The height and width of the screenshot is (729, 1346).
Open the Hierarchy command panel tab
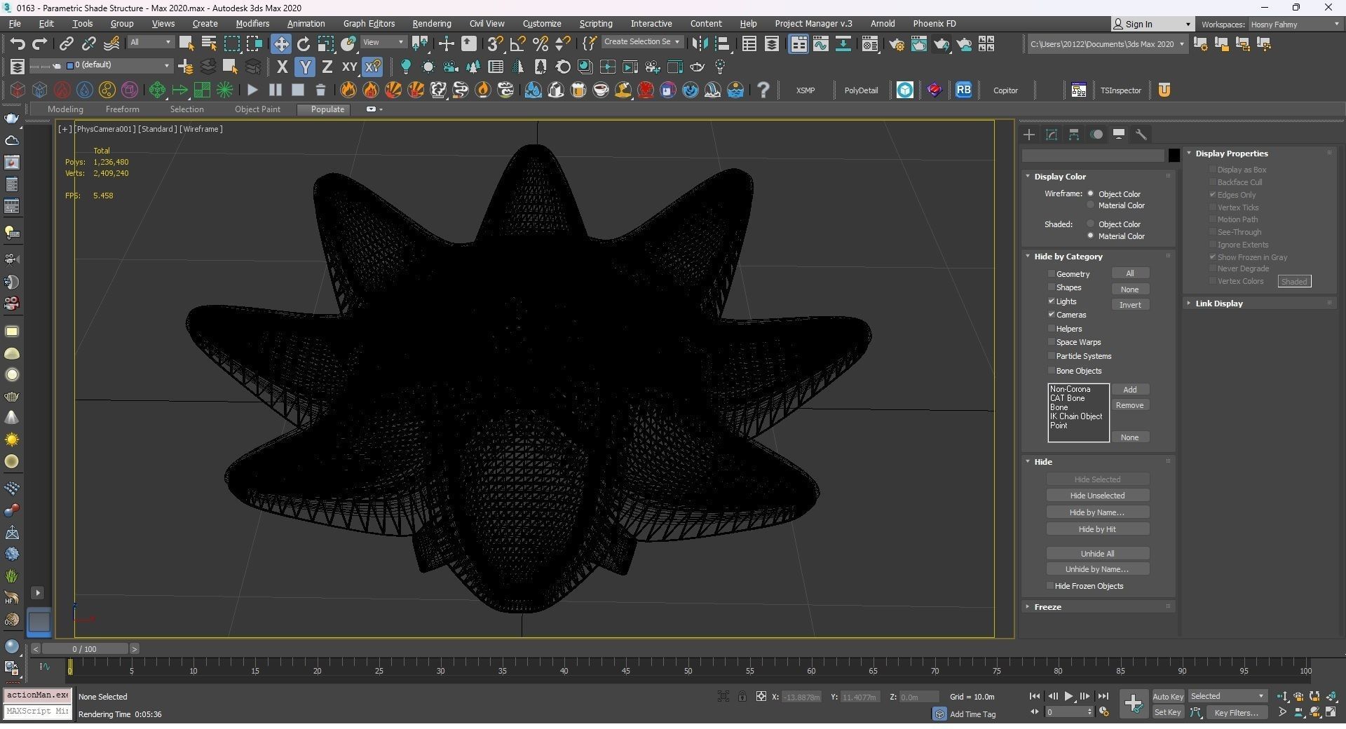point(1074,135)
